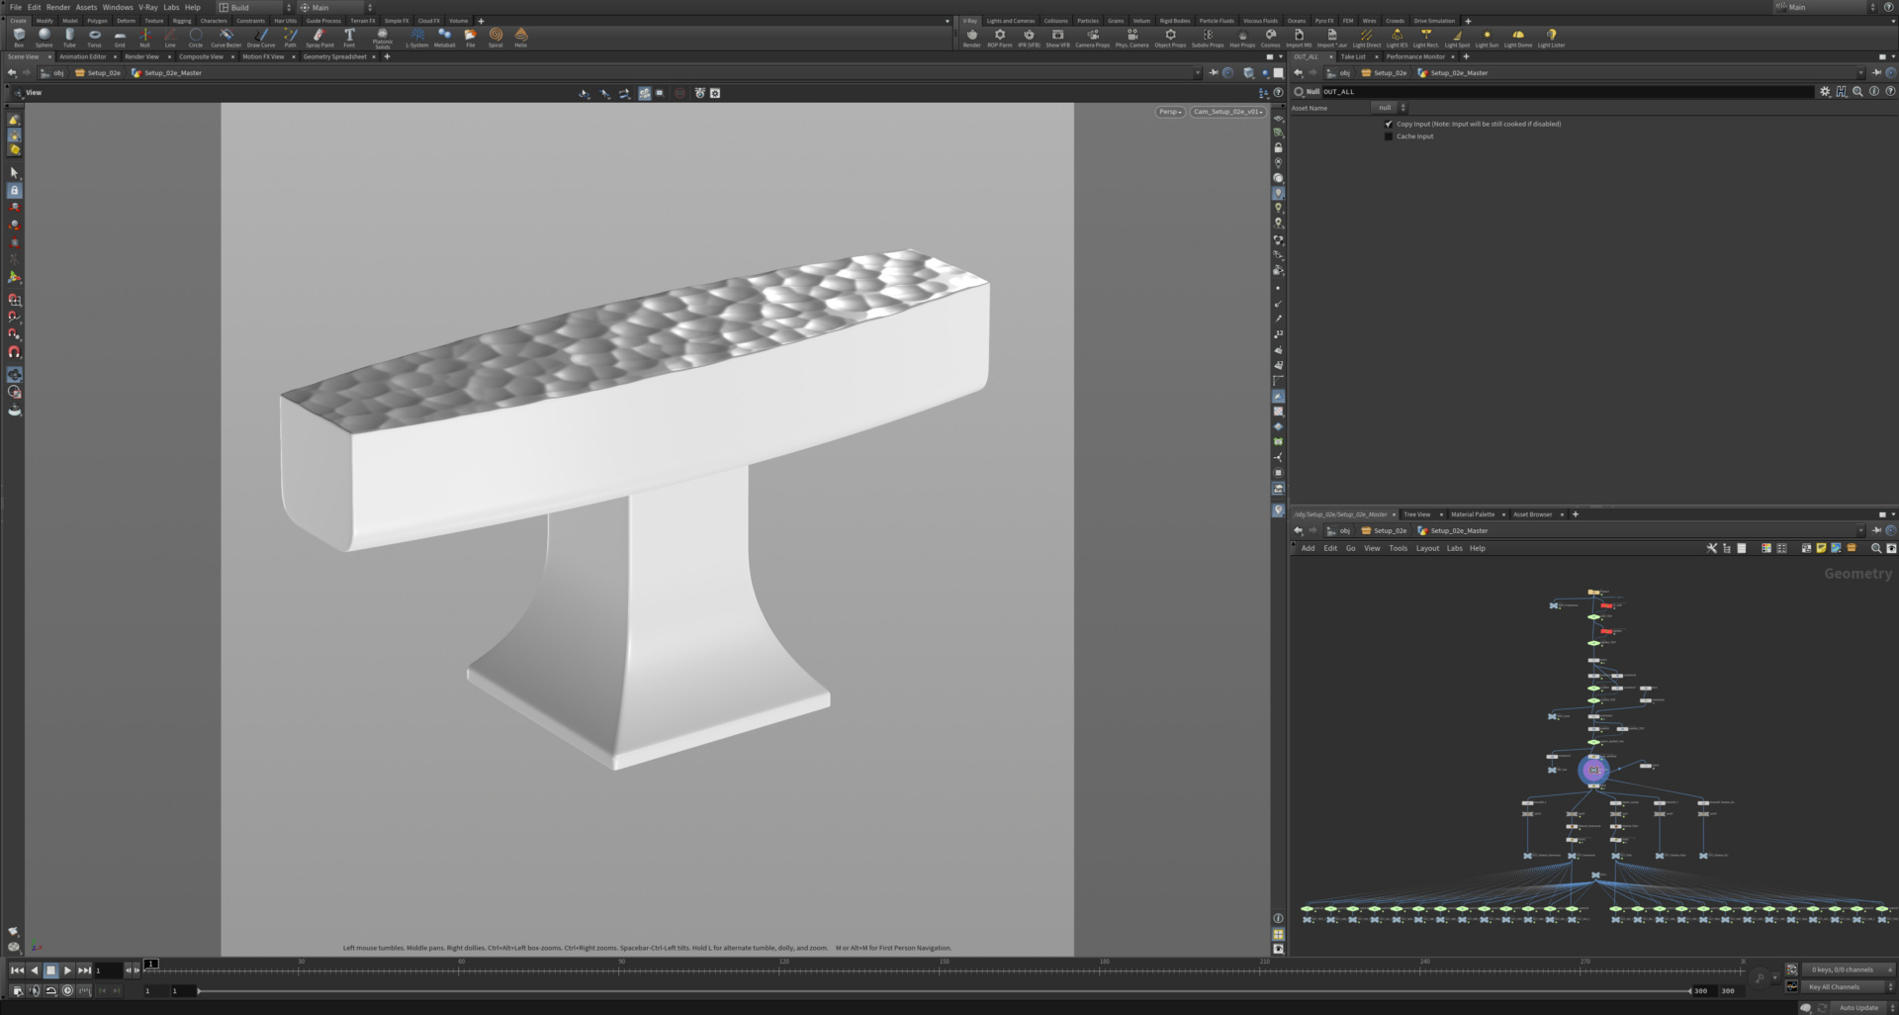Jump to the first frame
Viewport: 1899px width, 1015px height.
(17, 970)
